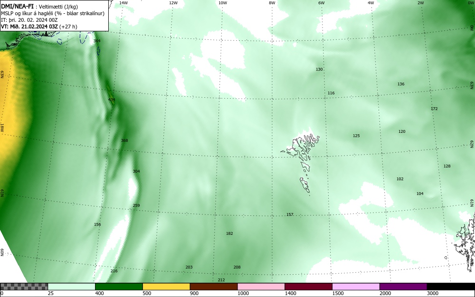Viewport: 475px width, 297px height.
Task: Click the dark red 1400–1500 legend swatch
Action: (308, 287)
